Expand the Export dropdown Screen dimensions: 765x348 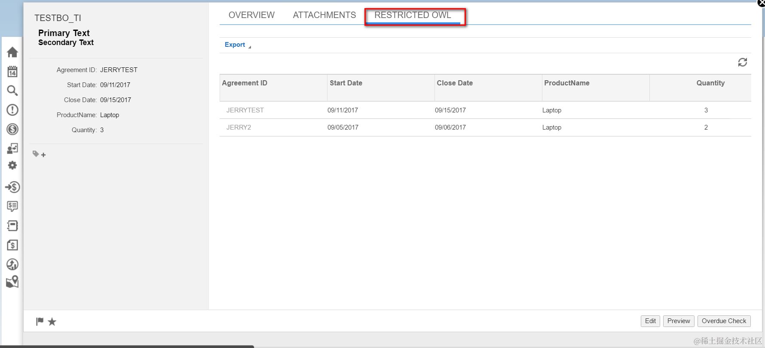238,45
